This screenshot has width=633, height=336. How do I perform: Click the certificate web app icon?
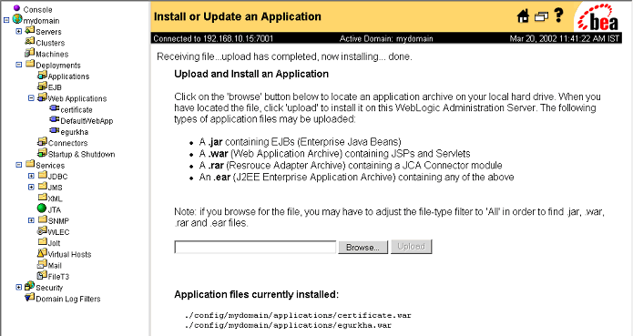(x=55, y=108)
